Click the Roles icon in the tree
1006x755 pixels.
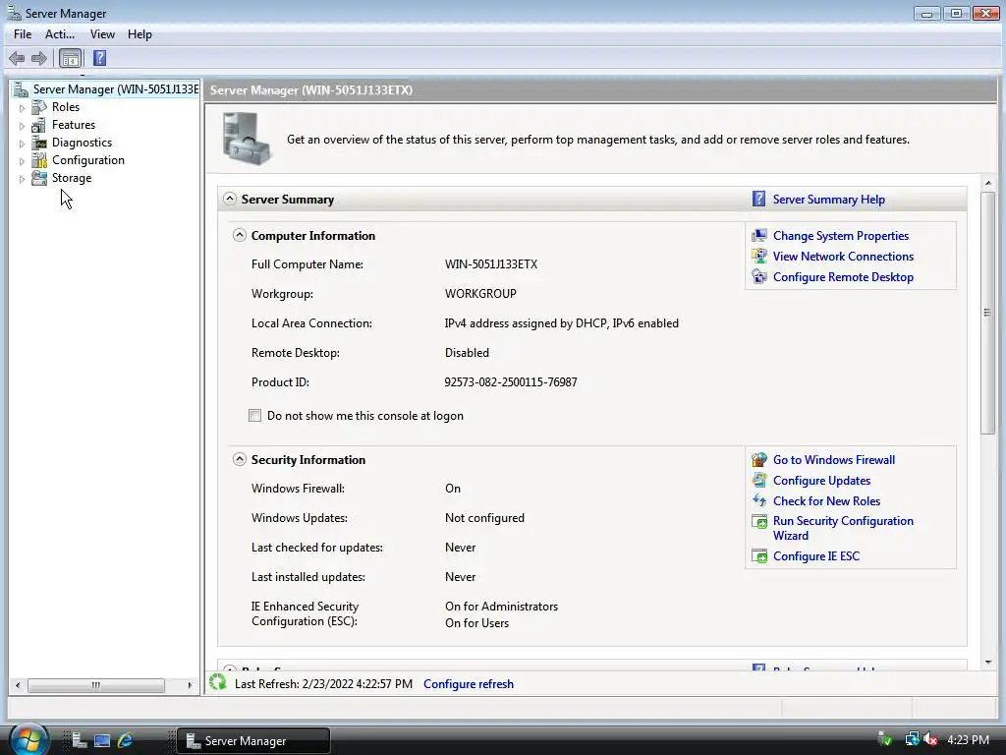pyautogui.click(x=39, y=107)
